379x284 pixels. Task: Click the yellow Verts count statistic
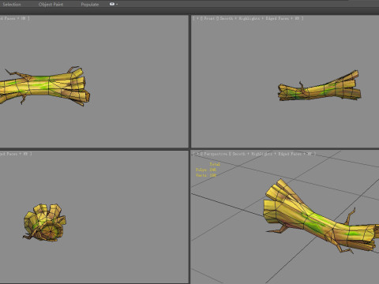[206, 175]
